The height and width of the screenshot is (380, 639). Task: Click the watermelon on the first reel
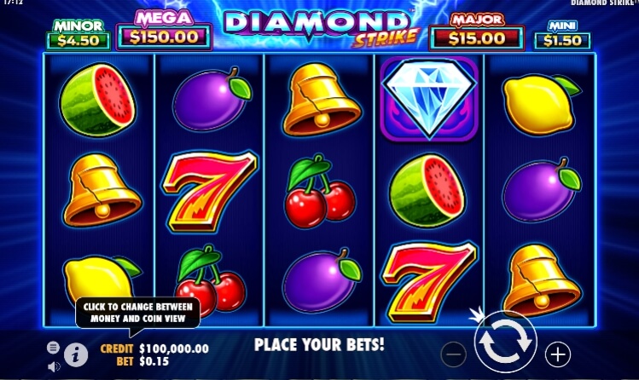tap(97, 100)
